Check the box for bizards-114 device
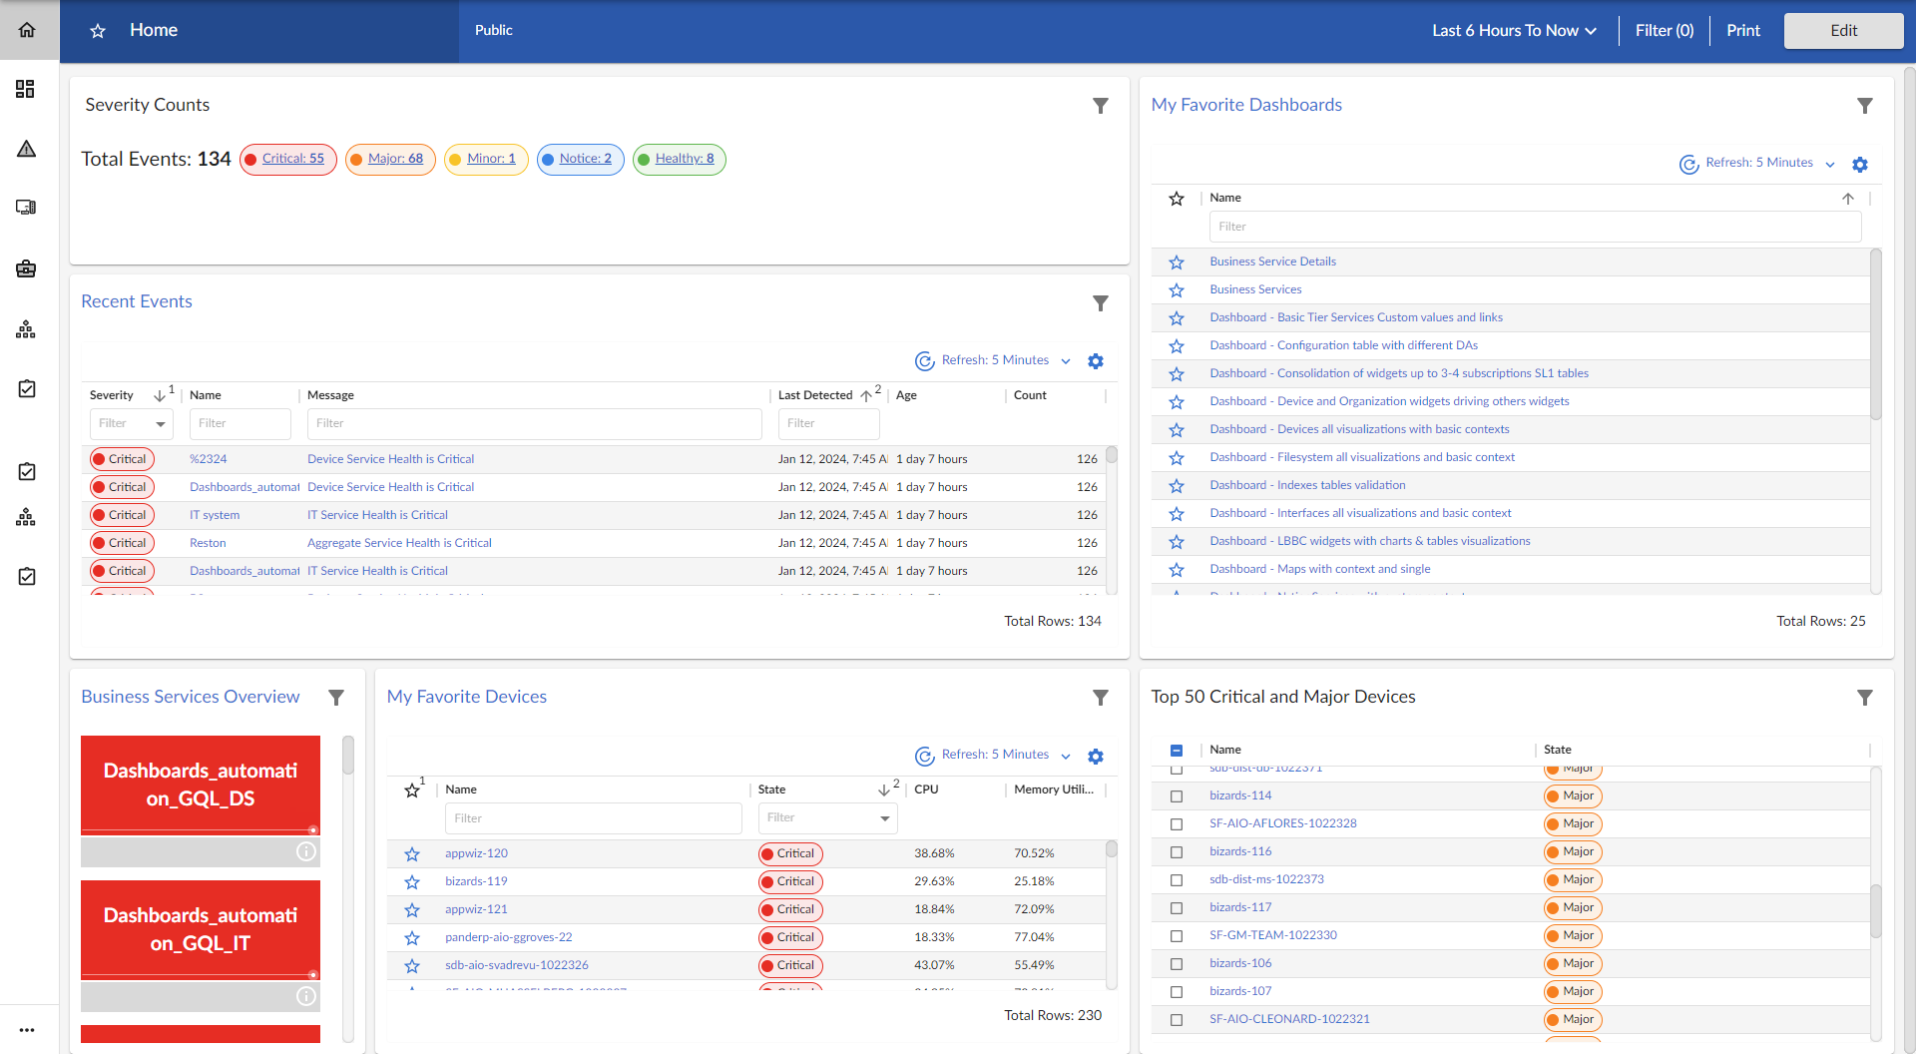1916x1054 pixels. pos(1177,796)
